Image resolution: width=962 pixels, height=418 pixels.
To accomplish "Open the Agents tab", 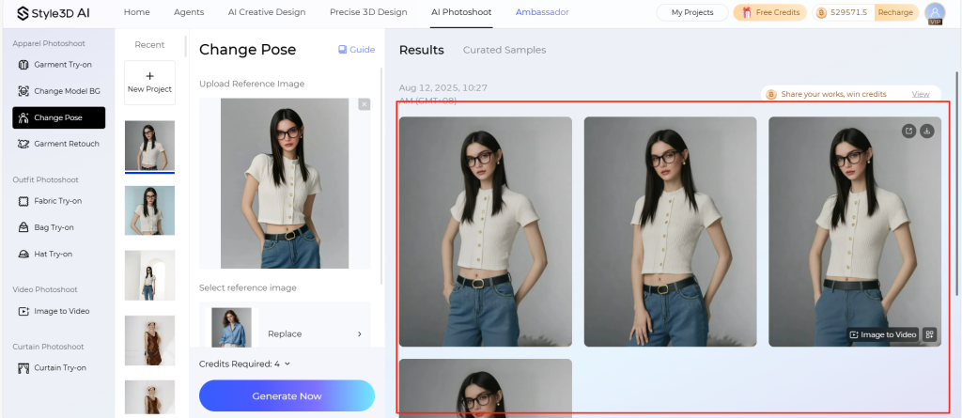I will coord(189,12).
